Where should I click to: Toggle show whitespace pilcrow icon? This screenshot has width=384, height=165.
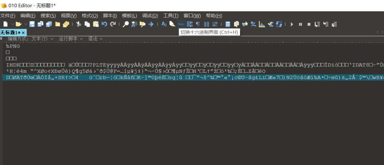[198, 24]
